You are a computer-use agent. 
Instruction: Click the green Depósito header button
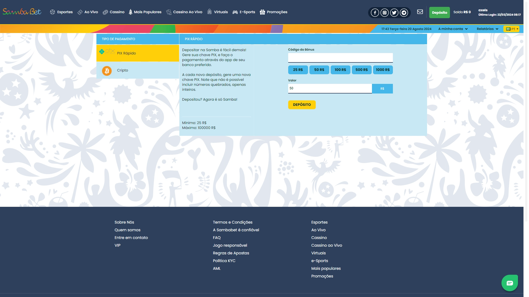tap(439, 13)
